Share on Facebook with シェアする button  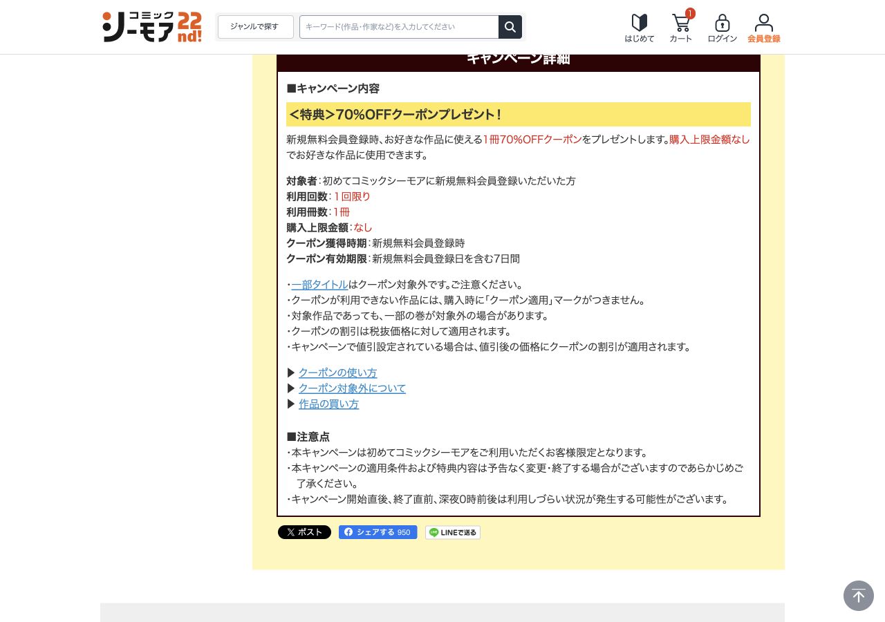(x=378, y=532)
